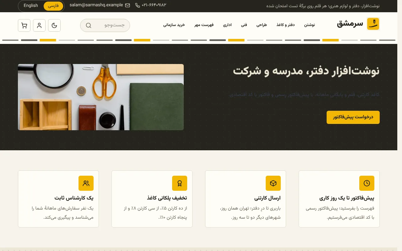Click people icon on کارشناس ثابت card
This screenshot has height=251, width=402.
pos(86,183)
